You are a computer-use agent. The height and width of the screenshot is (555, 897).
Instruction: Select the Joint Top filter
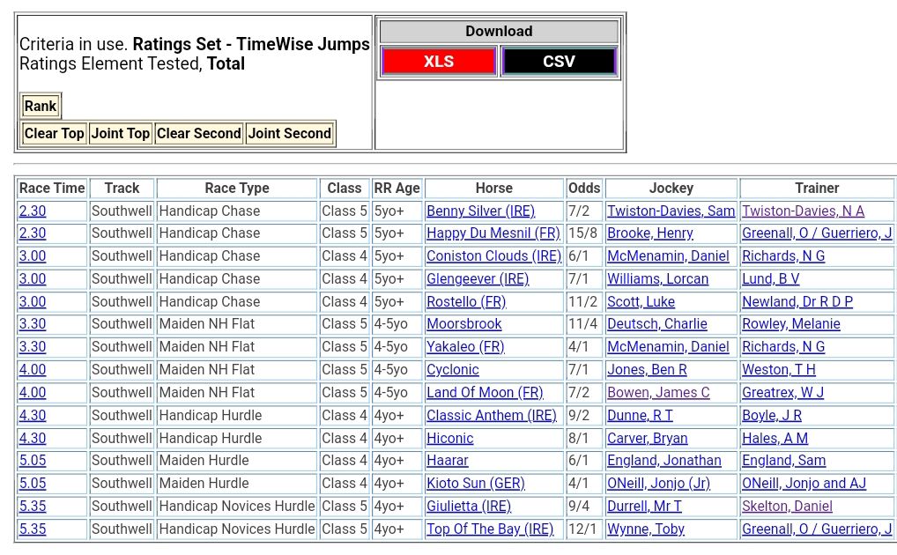pos(121,134)
